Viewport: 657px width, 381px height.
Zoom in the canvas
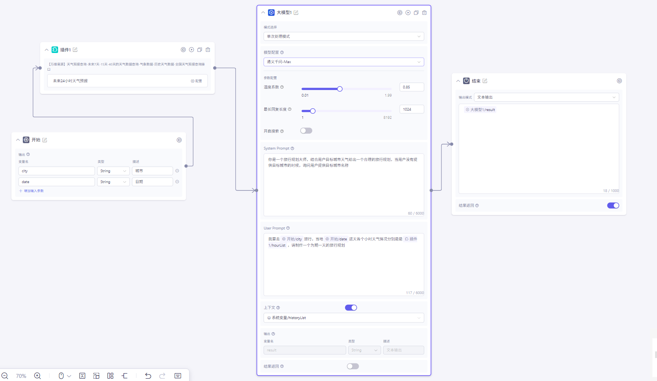(37, 376)
